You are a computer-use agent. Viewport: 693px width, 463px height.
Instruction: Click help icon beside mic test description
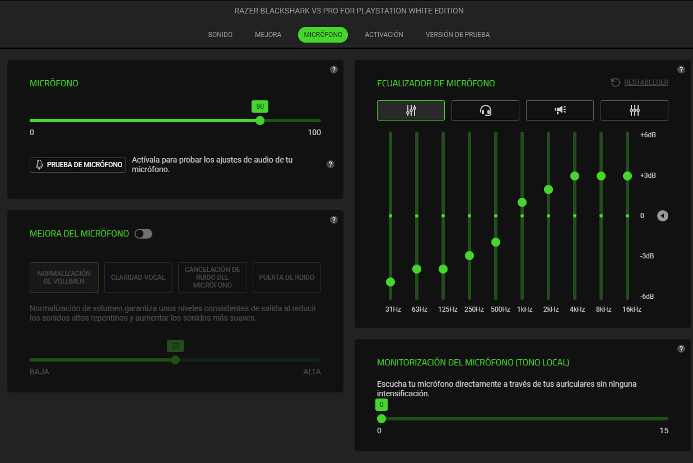331,164
